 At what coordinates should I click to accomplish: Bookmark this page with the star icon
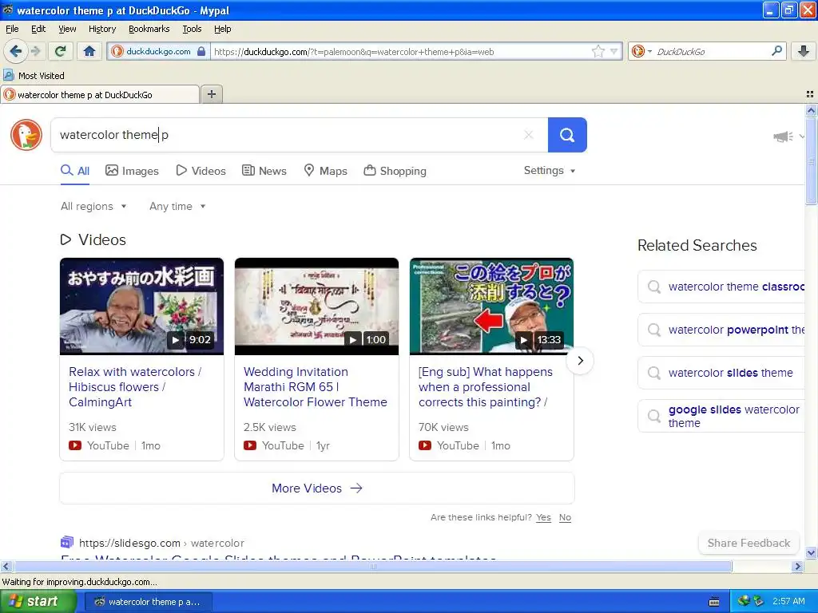(598, 51)
